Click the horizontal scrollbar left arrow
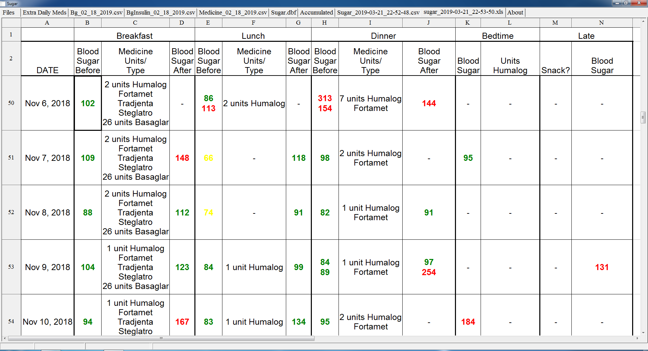The height and width of the screenshot is (351, 648). click(x=4, y=338)
